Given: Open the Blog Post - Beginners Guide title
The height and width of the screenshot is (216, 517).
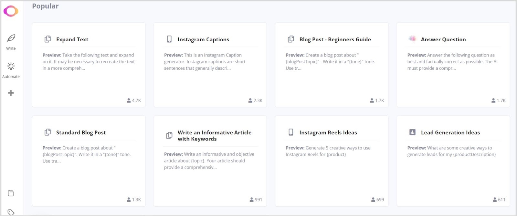Looking at the screenshot, I should pyautogui.click(x=335, y=39).
